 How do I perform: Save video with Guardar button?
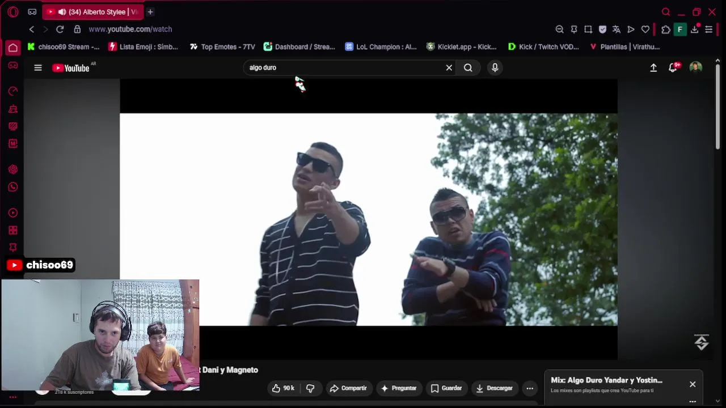point(446,388)
